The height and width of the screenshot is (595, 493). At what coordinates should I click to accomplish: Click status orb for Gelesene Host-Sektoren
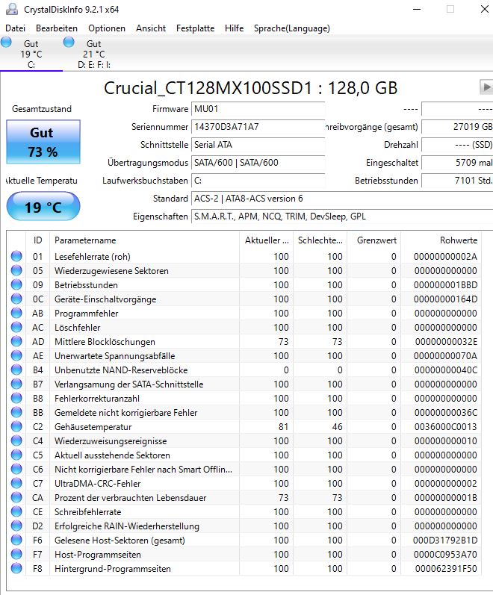click(16, 540)
